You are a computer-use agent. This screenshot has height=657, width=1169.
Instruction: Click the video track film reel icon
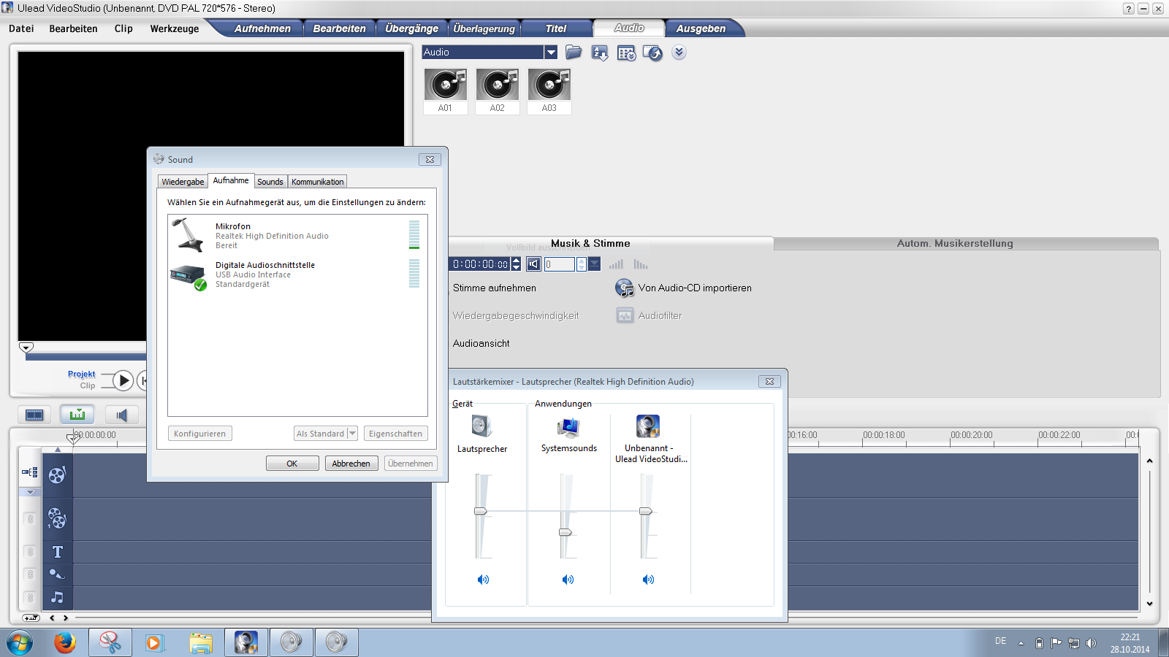click(x=57, y=475)
